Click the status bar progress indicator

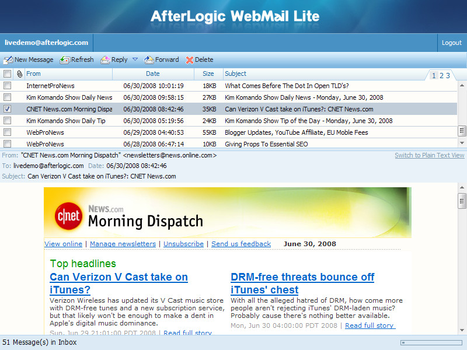pyautogui.click(x=431, y=342)
